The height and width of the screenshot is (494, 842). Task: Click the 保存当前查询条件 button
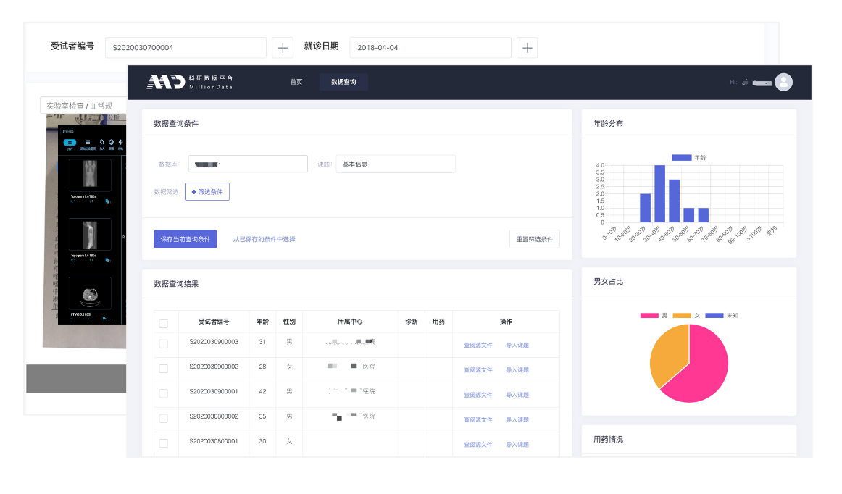[185, 239]
